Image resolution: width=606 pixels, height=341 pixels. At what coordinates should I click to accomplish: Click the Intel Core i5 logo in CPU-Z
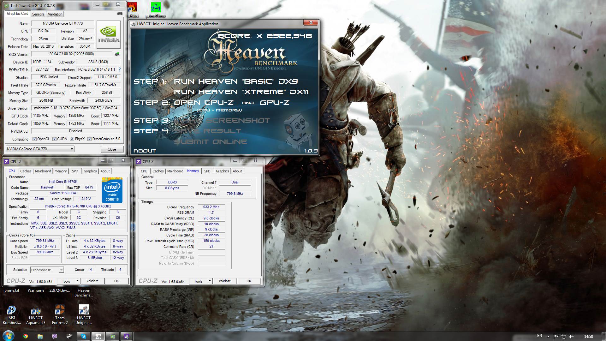(112, 190)
